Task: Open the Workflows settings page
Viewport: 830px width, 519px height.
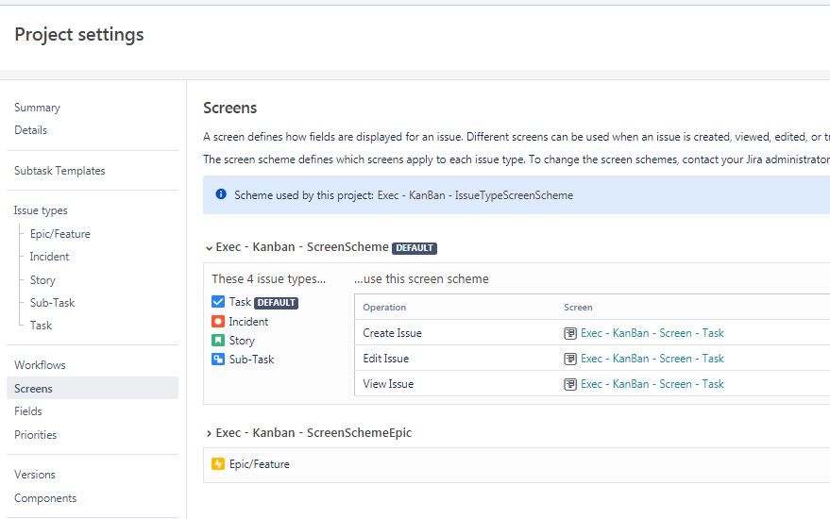Action: click(40, 365)
